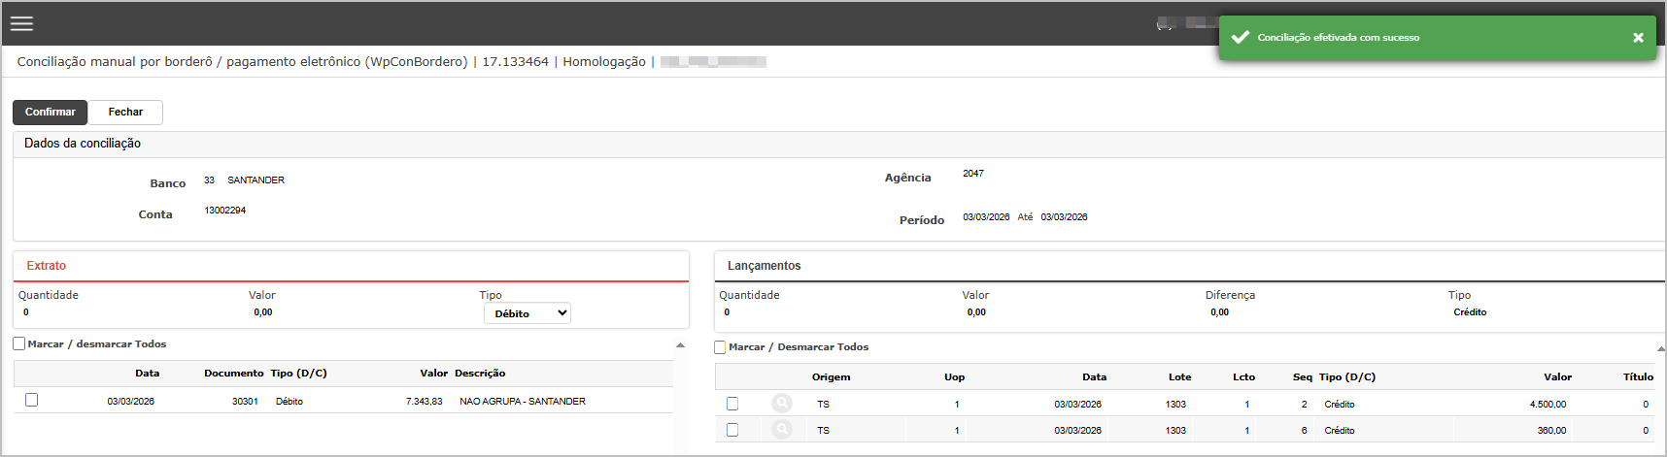
Task: Open the hamburger navigation menu
Action: [x=21, y=24]
